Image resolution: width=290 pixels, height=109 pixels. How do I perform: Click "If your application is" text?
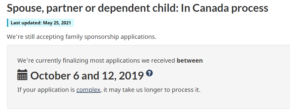[x=46, y=90]
